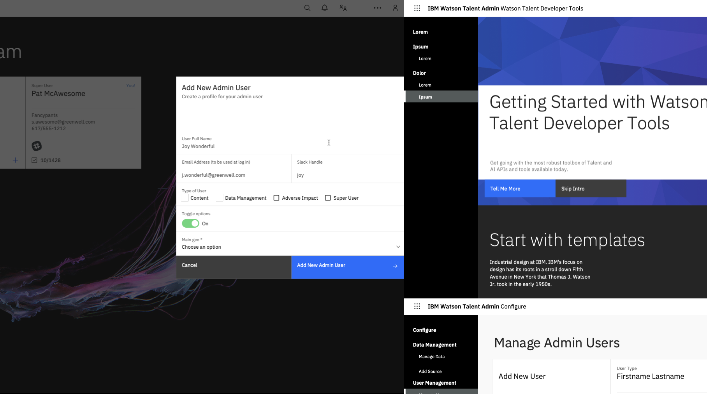Select Ipsum heading in Developer Tools sidebar
707x394 pixels.
click(420, 47)
